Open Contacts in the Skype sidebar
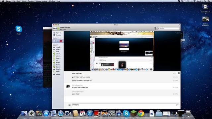This screenshot has height=119, width=212. pyautogui.click(x=57, y=35)
